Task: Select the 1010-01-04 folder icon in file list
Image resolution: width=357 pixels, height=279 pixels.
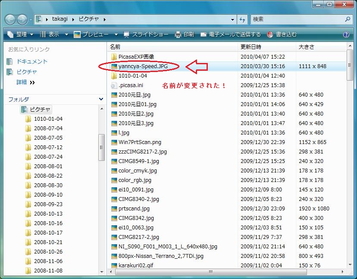Action: tap(114, 75)
